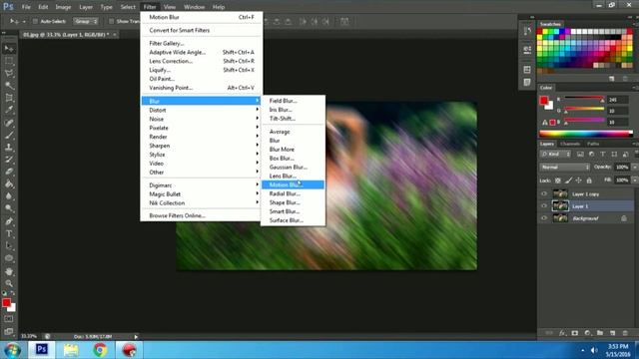Select the Move tool in the toolbox
The height and width of the screenshot is (359, 639).
pyautogui.click(x=9, y=49)
